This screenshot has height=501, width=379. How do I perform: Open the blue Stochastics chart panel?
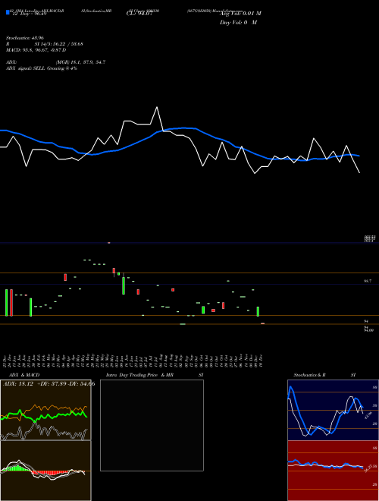point(333,410)
